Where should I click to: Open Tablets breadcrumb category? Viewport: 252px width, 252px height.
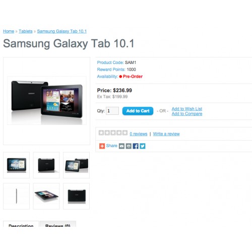point(26,31)
